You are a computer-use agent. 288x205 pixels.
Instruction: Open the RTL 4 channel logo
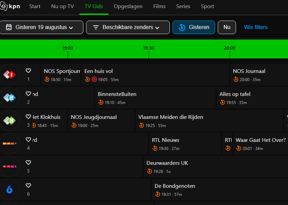point(9,144)
